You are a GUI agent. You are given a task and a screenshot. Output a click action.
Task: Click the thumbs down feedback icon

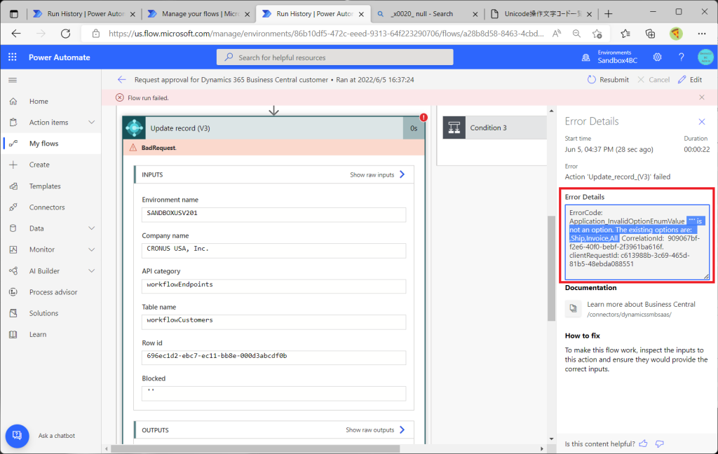coord(659,443)
